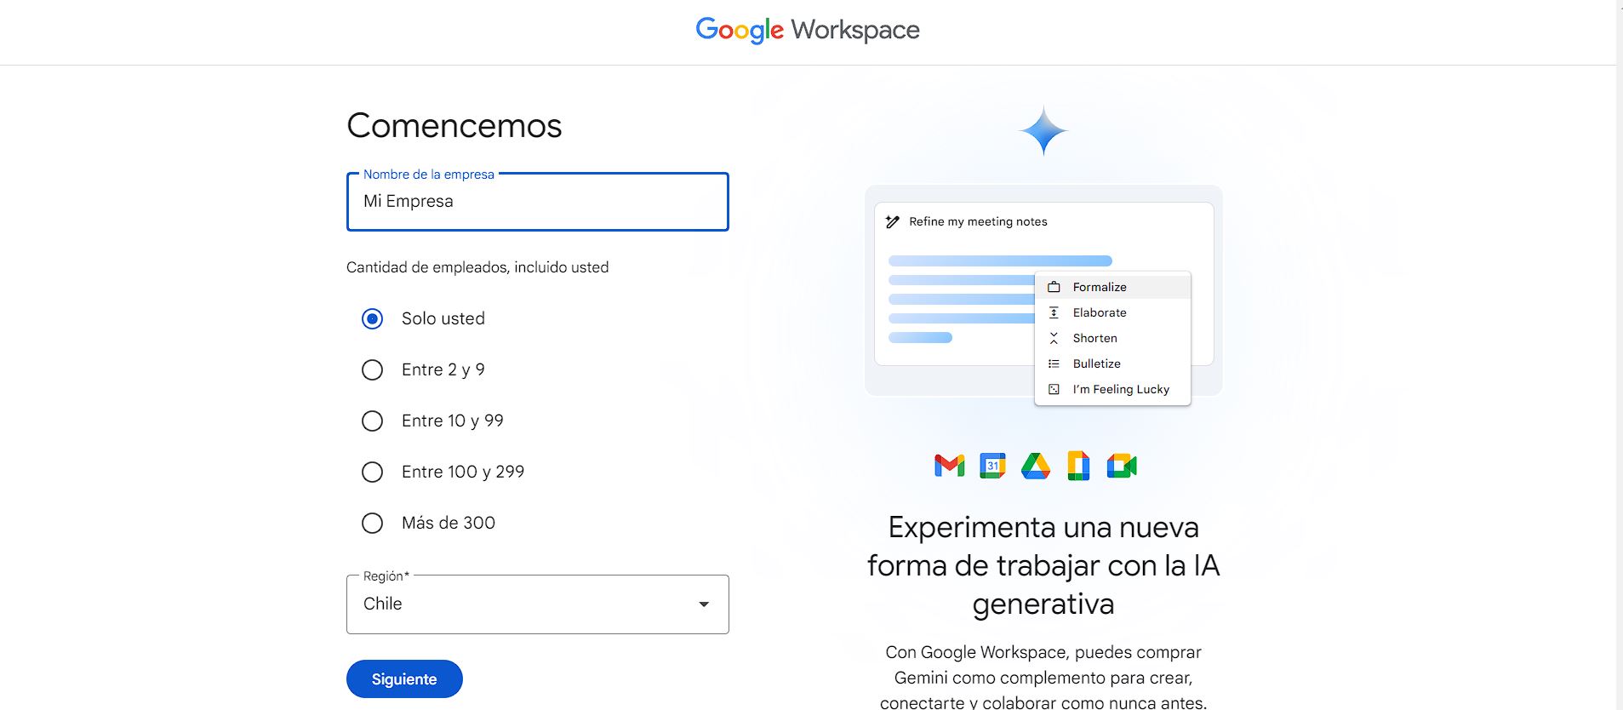The width and height of the screenshot is (1623, 710).
Task: Click the Experimenta una nueva forma heading
Action: tap(1043, 565)
